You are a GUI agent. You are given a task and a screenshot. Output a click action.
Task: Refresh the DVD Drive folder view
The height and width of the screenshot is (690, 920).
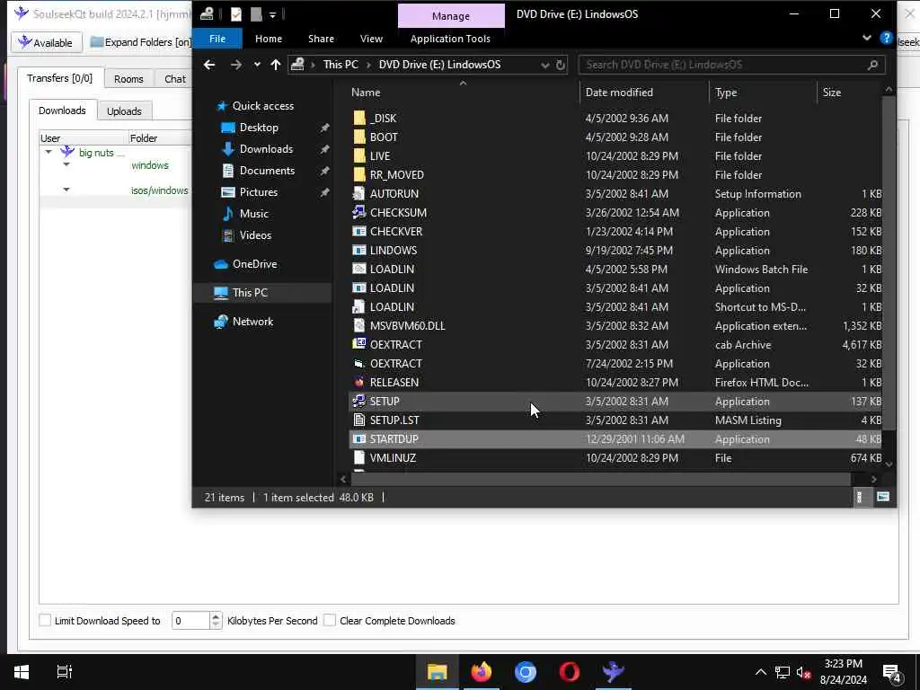click(561, 65)
